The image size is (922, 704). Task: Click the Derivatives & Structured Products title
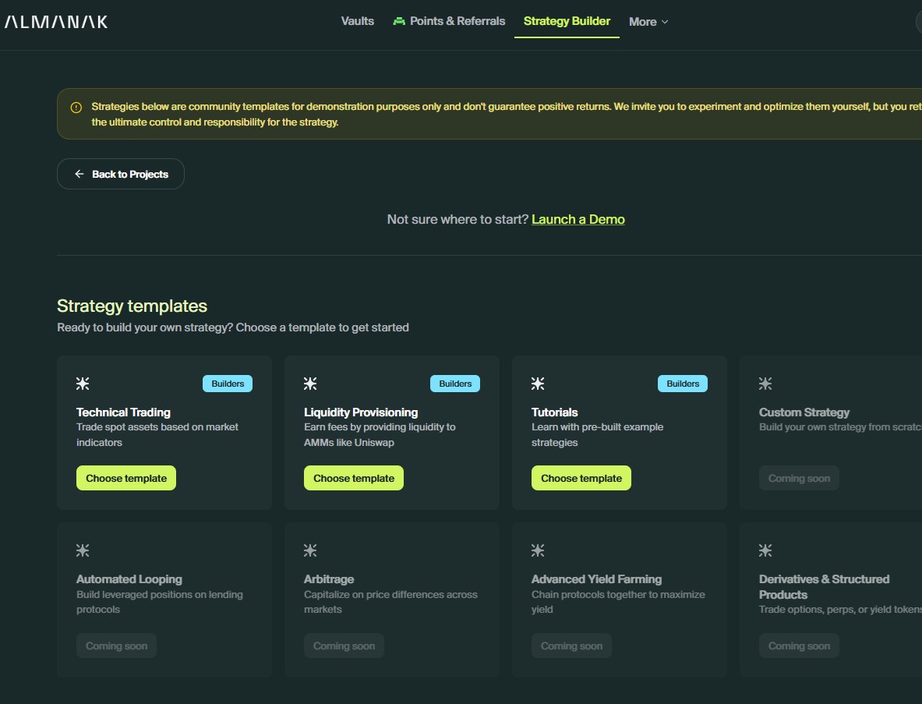click(825, 587)
